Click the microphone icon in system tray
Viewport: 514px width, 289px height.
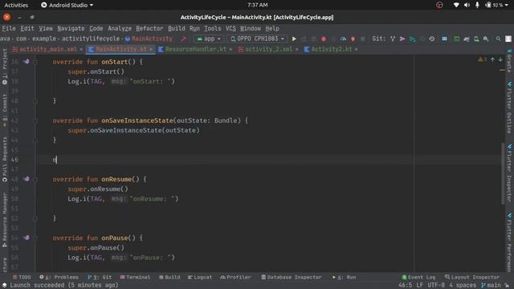(x=477, y=5)
